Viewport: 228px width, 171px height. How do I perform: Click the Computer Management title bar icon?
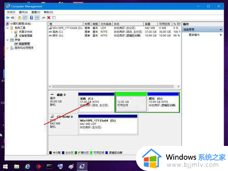[x=8, y=6]
